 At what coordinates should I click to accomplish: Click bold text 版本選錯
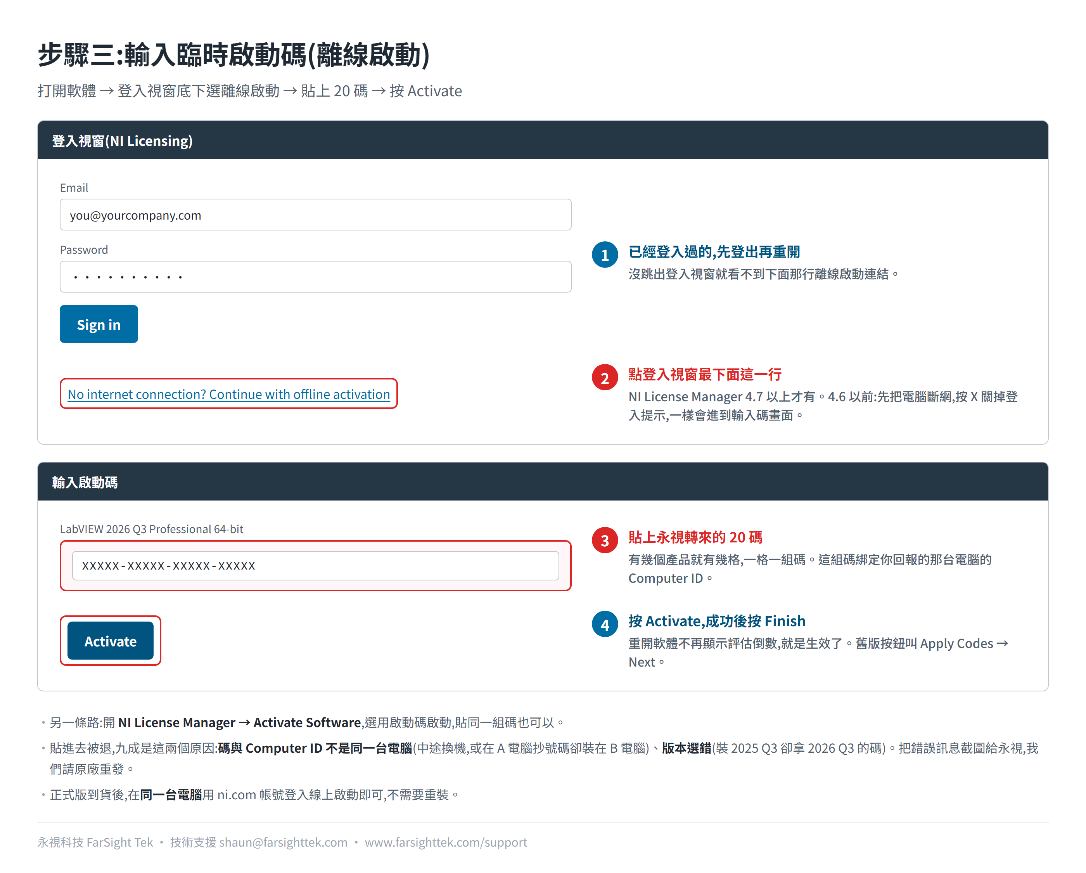[686, 748]
